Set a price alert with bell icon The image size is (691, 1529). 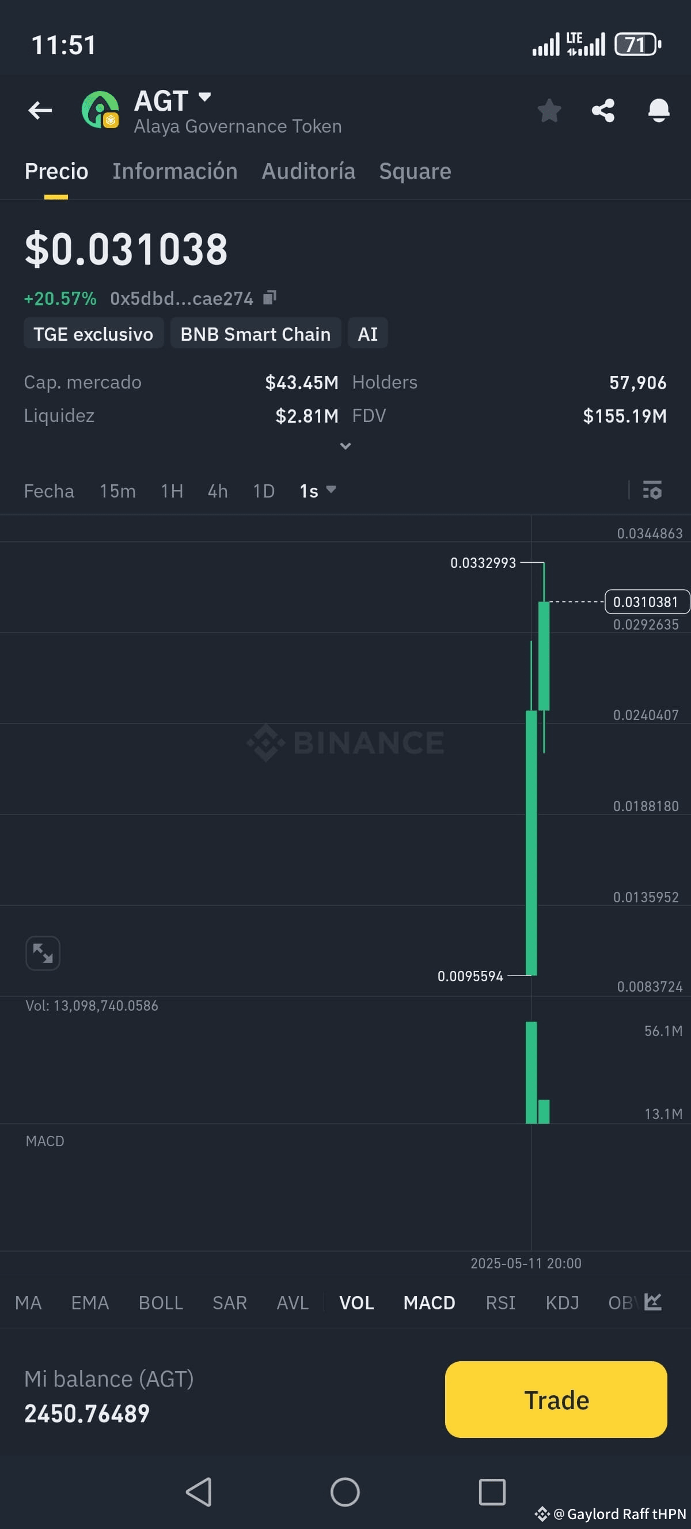(x=658, y=110)
